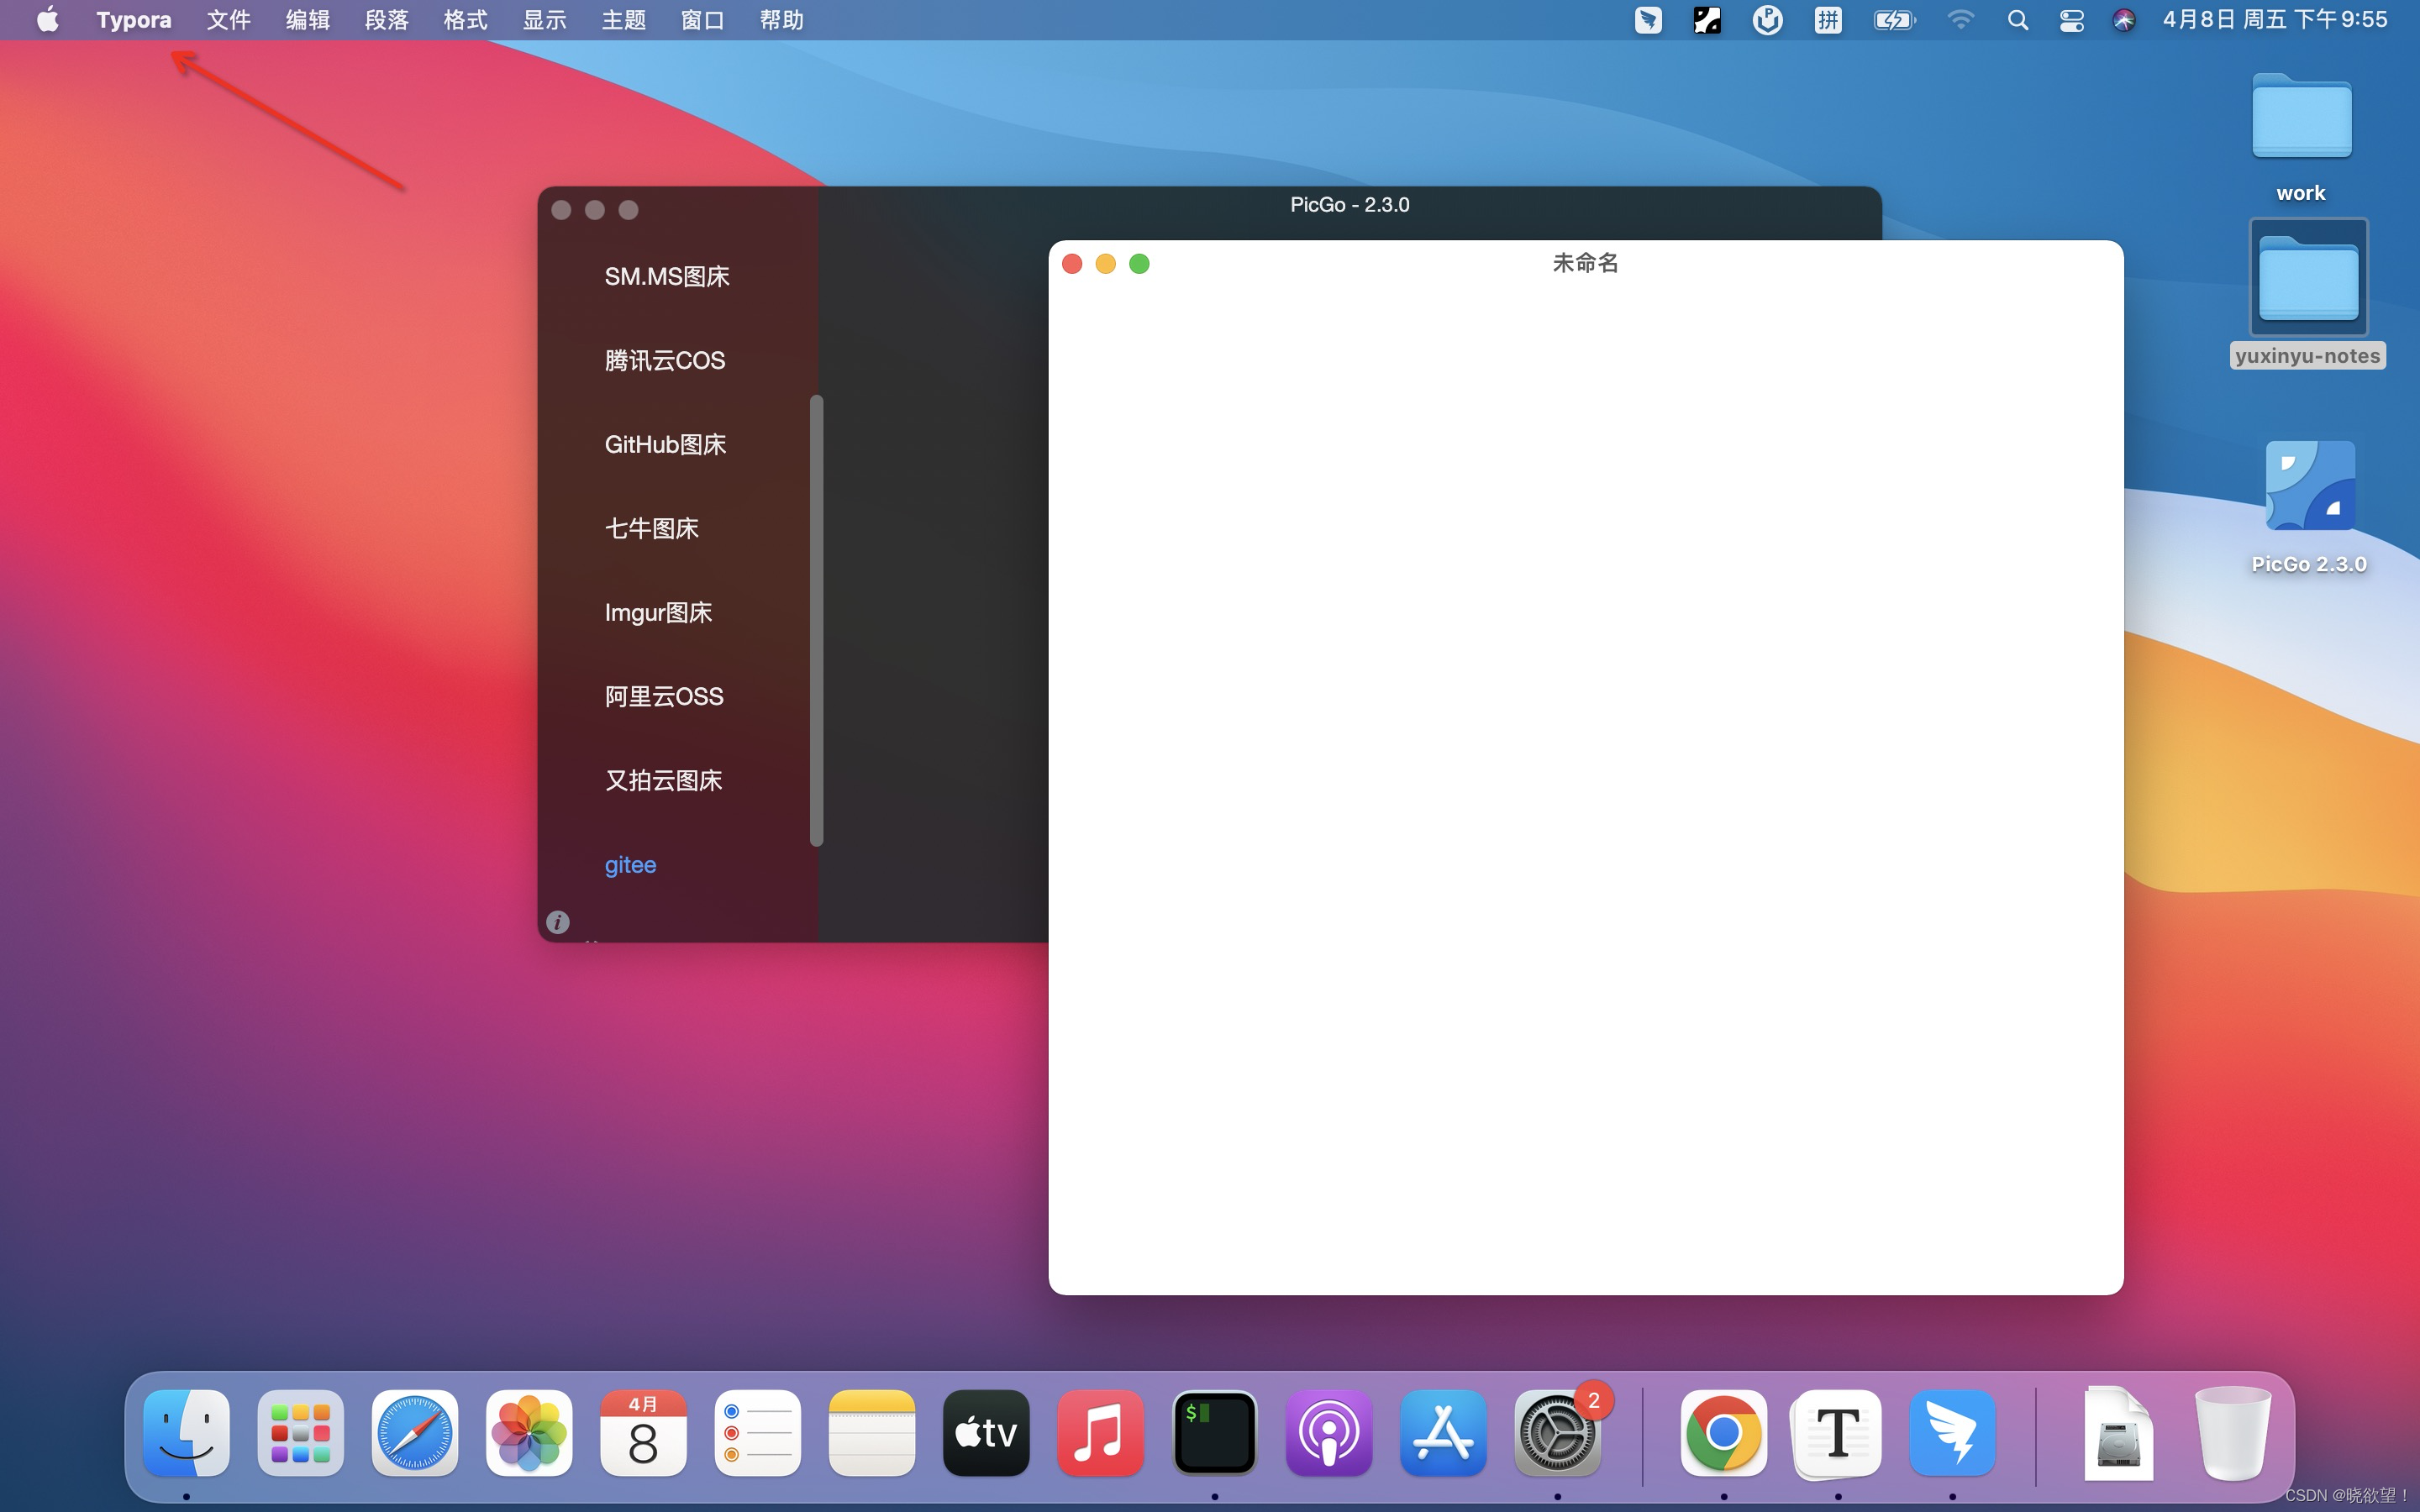Open Trash from the Dock

tap(2232, 1433)
